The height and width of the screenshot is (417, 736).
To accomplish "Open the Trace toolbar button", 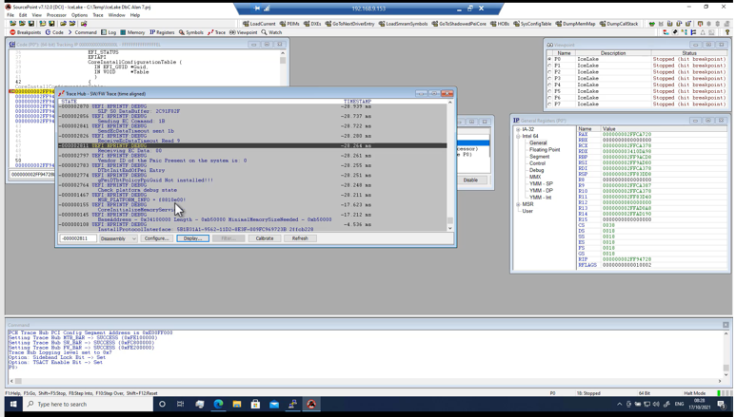I will point(216,32).
